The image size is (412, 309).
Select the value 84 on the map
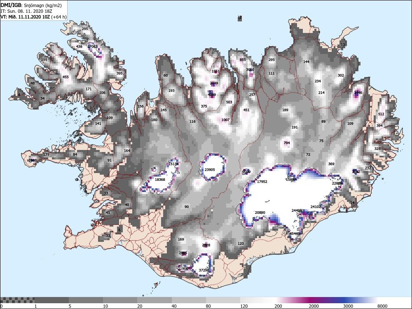click(x=75, y=154)
